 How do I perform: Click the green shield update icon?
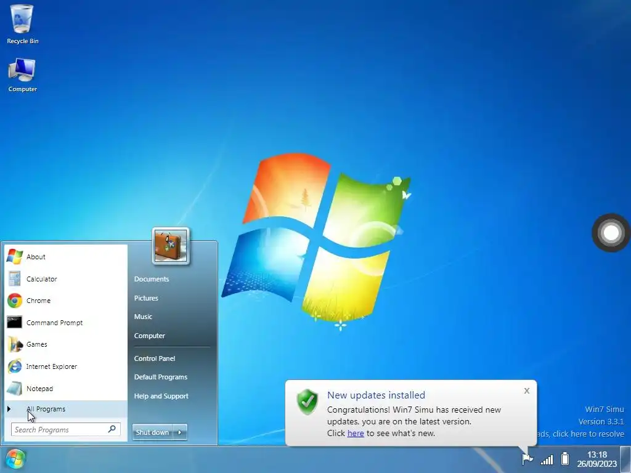[x=307, y=402]
